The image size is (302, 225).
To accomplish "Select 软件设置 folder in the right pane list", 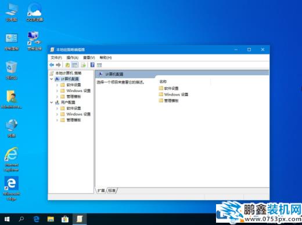I will coord(168,88).
